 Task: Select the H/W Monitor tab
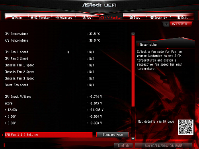pos(111,17)
